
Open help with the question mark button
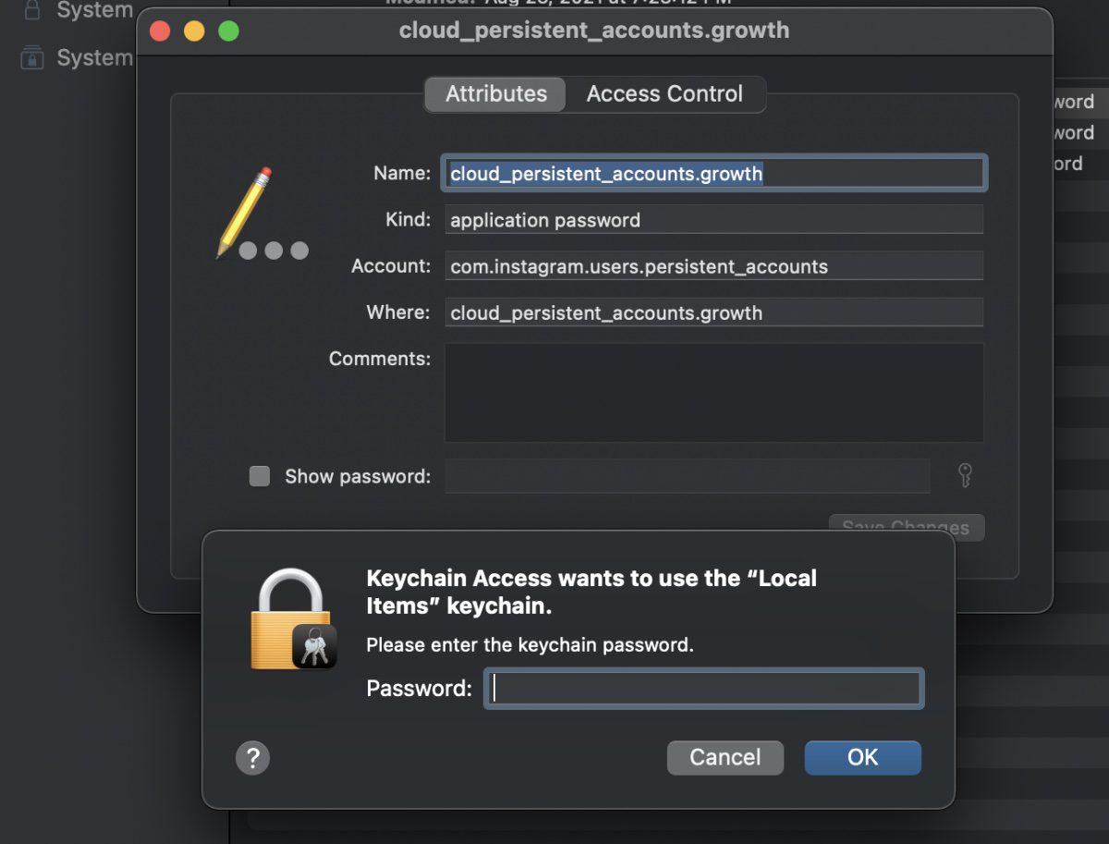coord(252,758)
